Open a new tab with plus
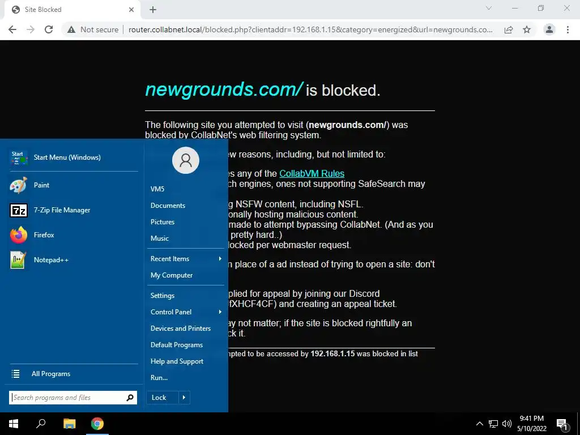 153,10
